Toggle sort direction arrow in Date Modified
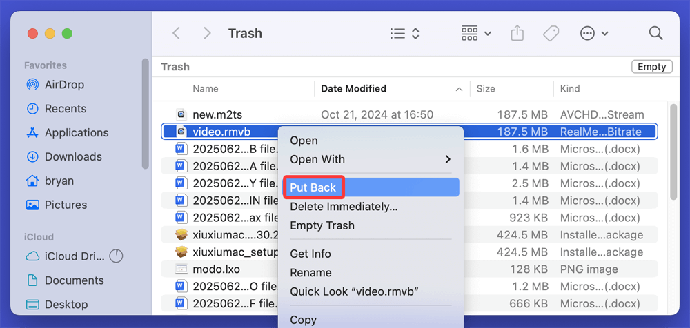 point(459,90)
